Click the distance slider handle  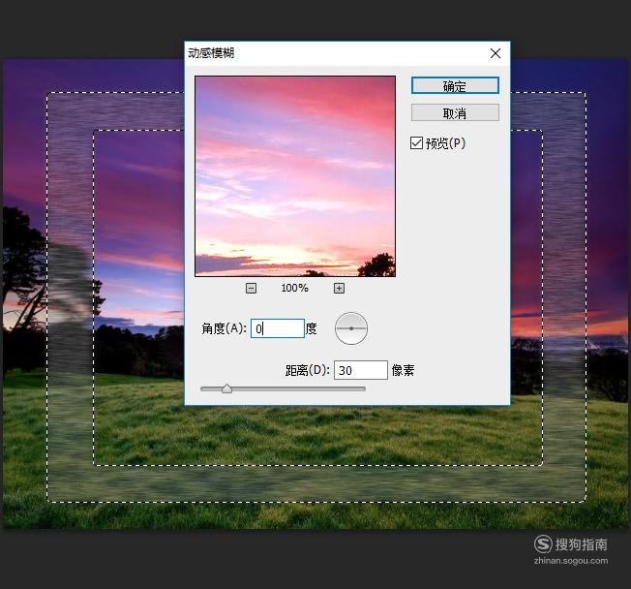tap(226, 388)
